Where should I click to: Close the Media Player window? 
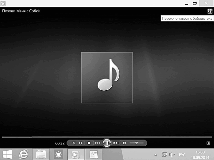point(206,3)
